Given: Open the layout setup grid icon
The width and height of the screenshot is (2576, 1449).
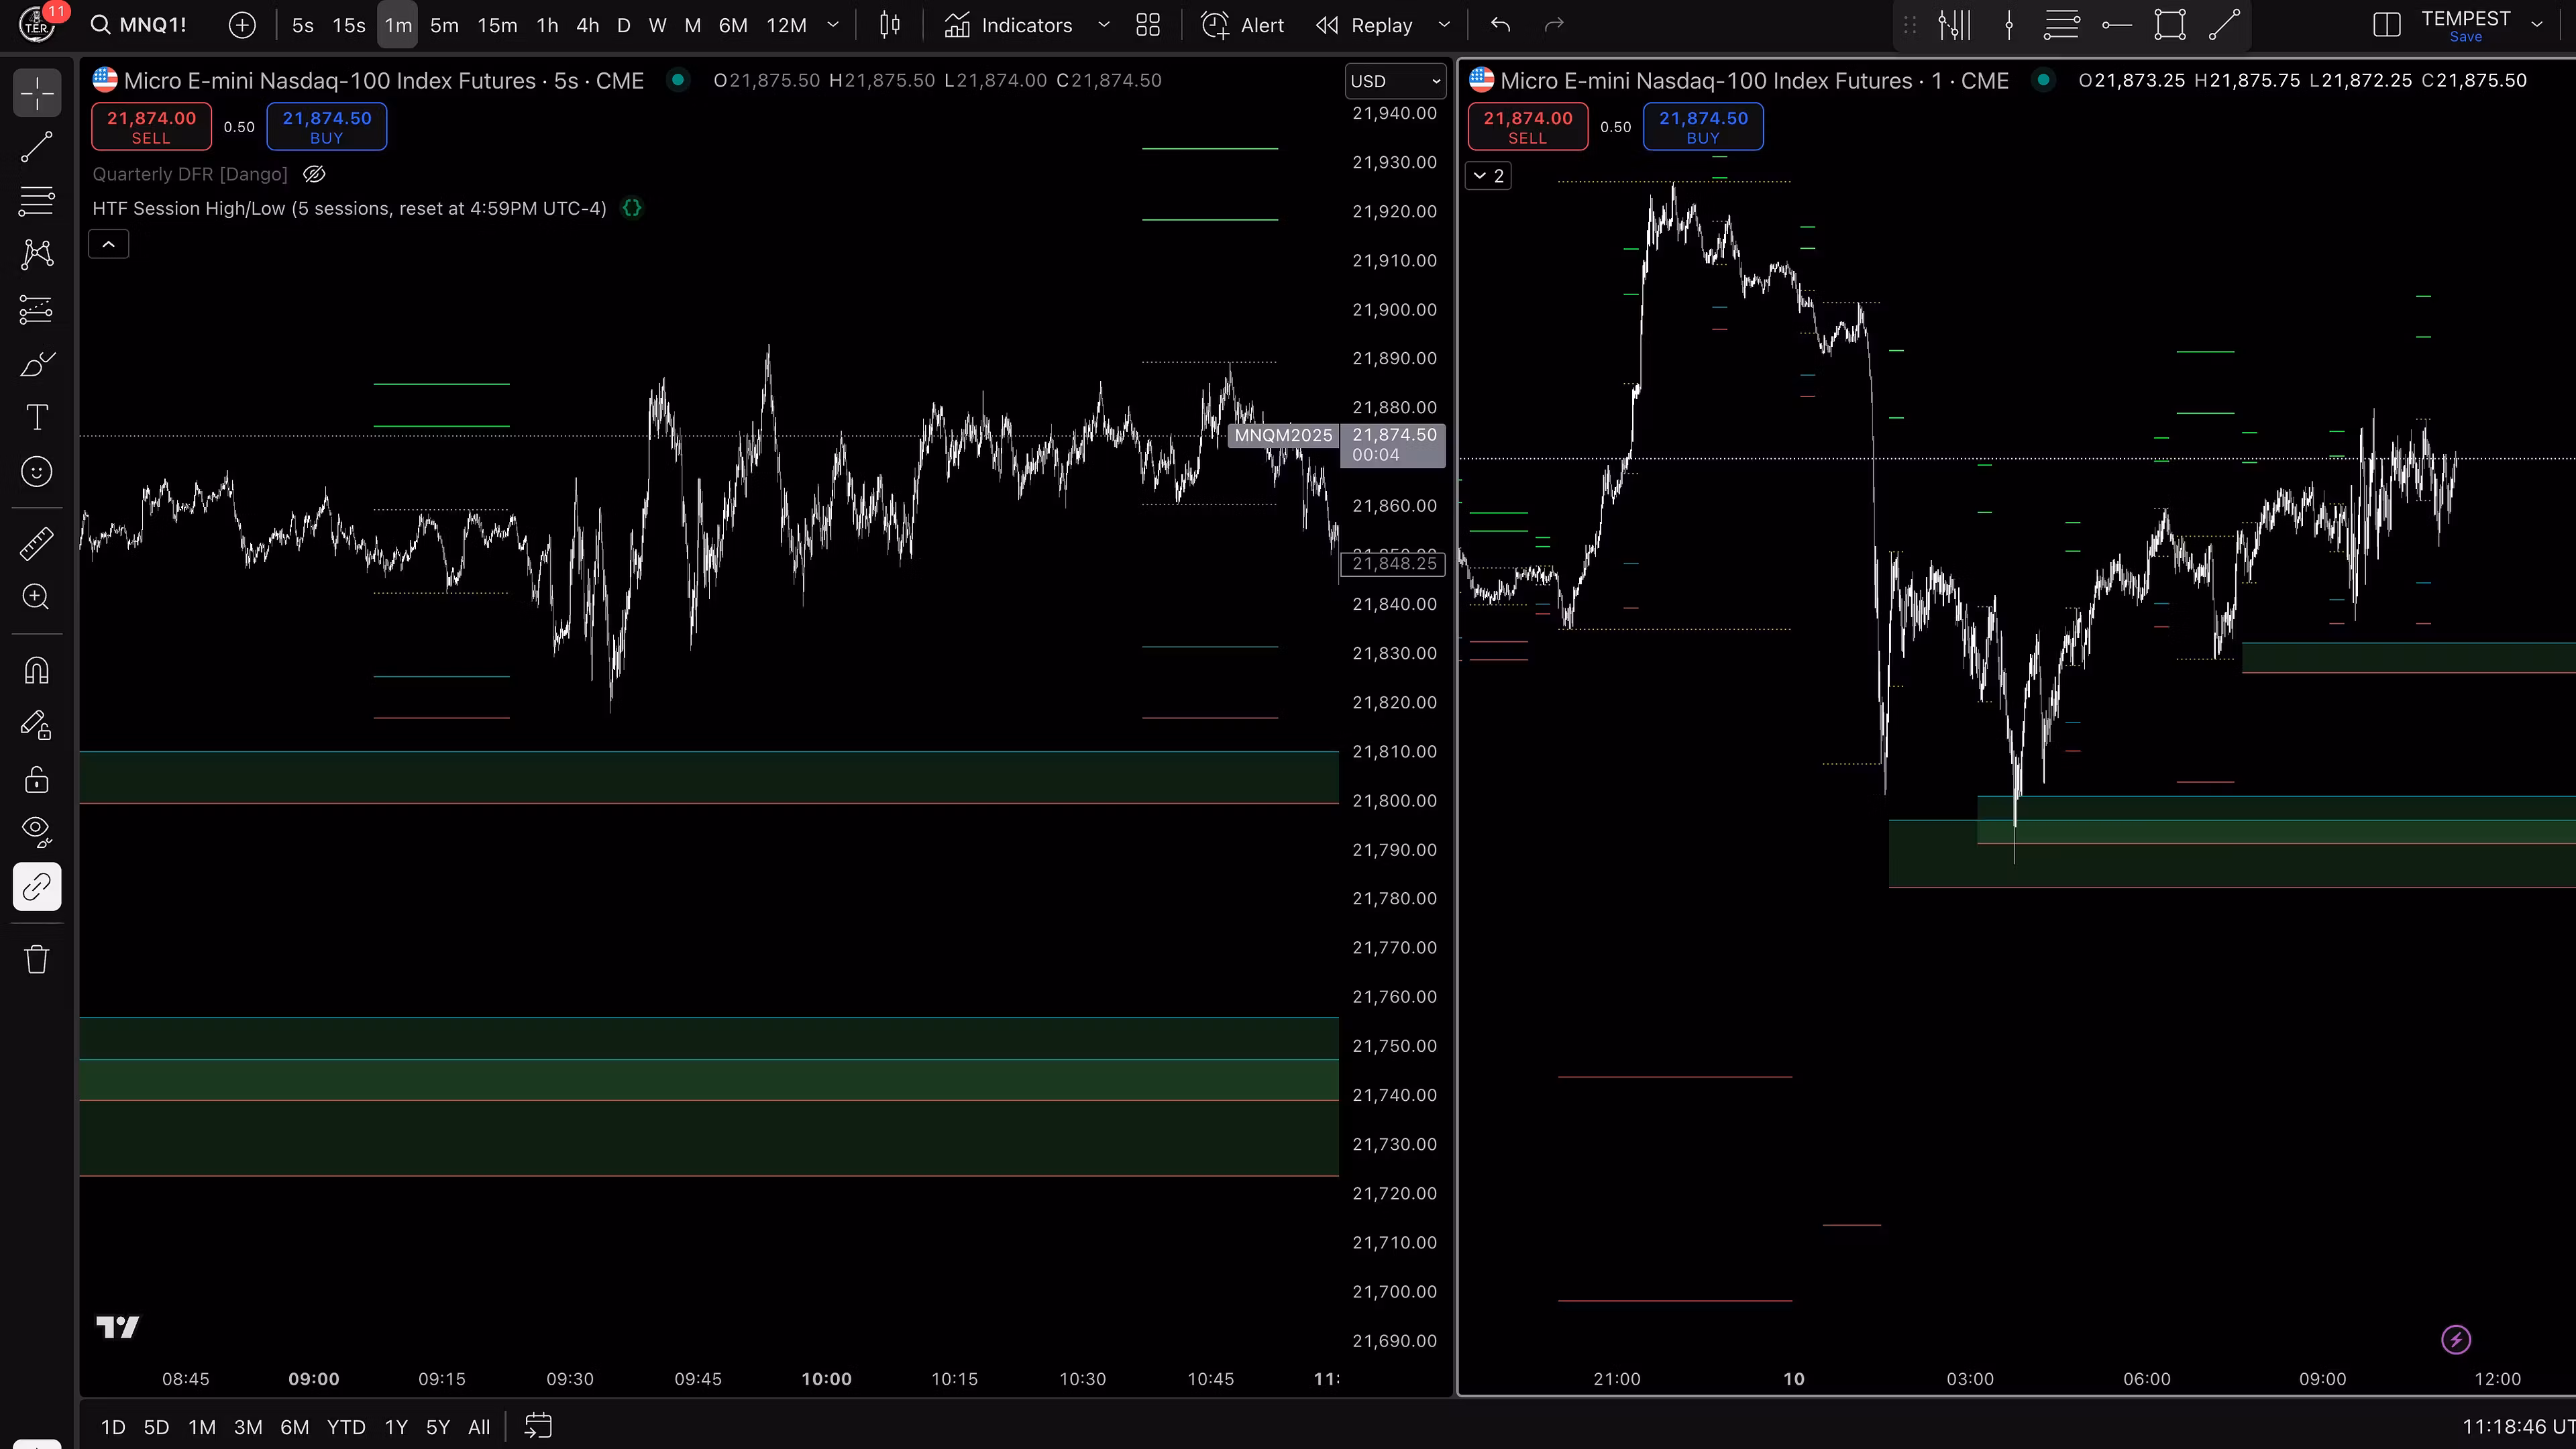Looking at the screenshot, I should 1148,25.
